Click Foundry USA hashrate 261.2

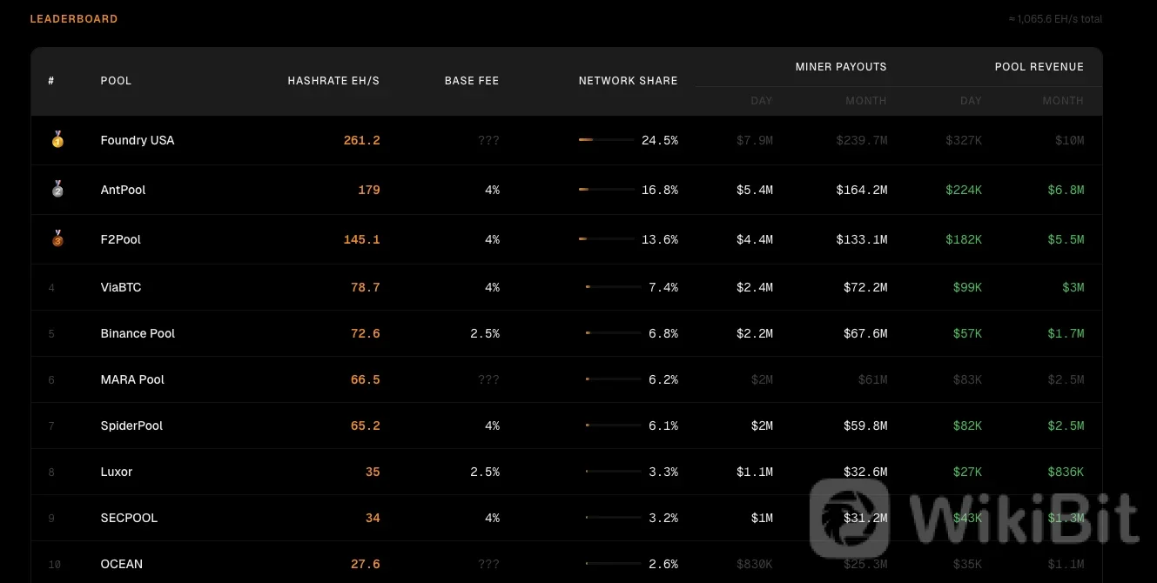click(x=361, y=140)
